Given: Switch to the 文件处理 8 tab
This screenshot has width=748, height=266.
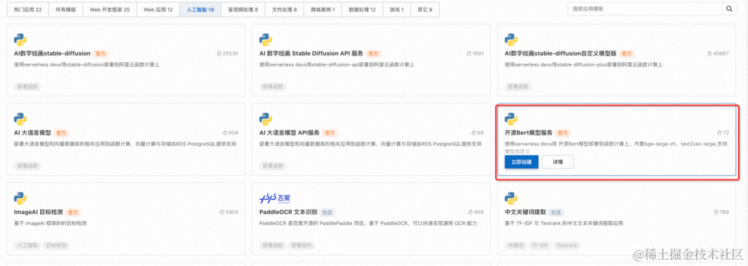Looking at the screenshot, I should (x=285, y=10).
